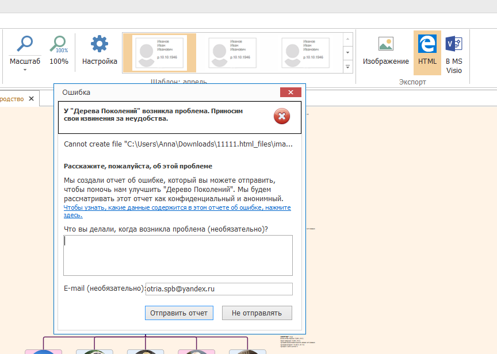Export to MS Visio
Image resolution: width=497 pixels, height=354 pixels.
(x=454, y=44)
